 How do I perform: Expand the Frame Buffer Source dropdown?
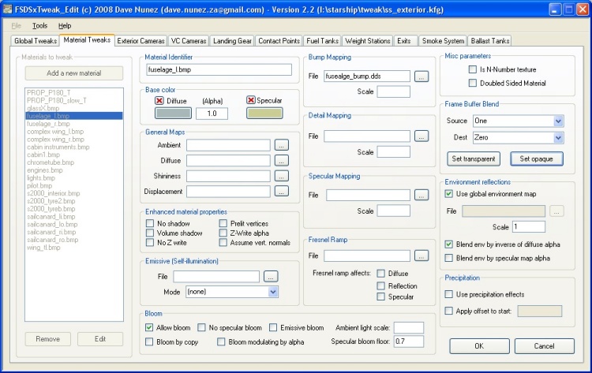(558, 121)
